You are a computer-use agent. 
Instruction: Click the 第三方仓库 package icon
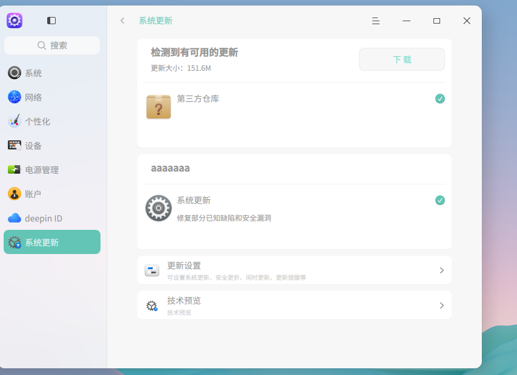(x=159, y=106)
